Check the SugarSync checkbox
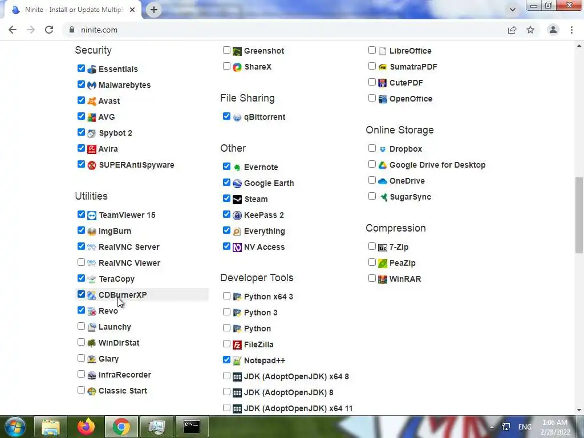The width and height of the screenshot is (584, 438). tap(372, 196)
